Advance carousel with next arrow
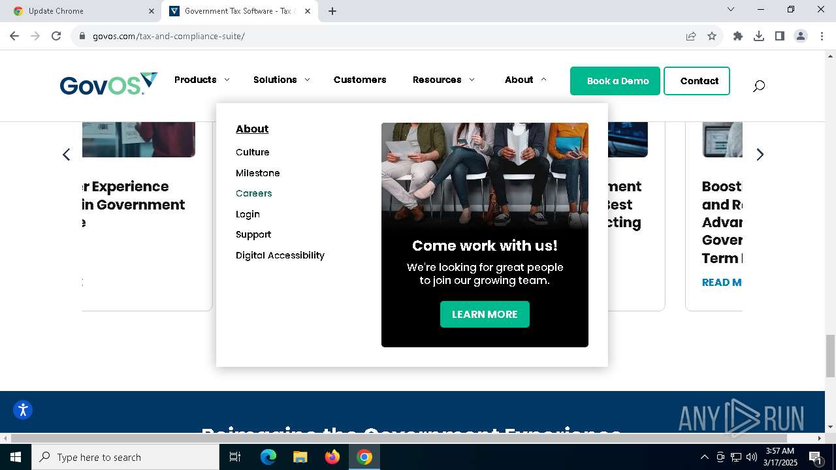 (760, 155)
